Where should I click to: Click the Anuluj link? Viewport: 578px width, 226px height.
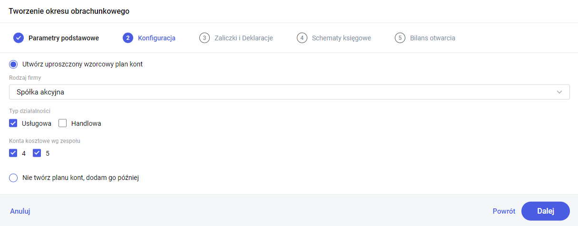click(20, 211)
